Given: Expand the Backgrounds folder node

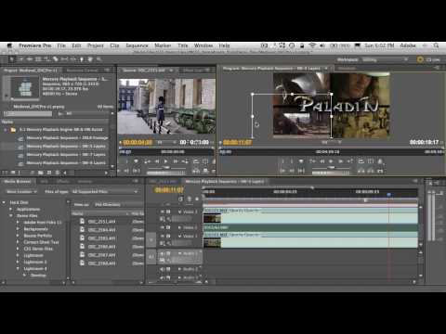Looking at the screenshot, I should tap(18, 229).
